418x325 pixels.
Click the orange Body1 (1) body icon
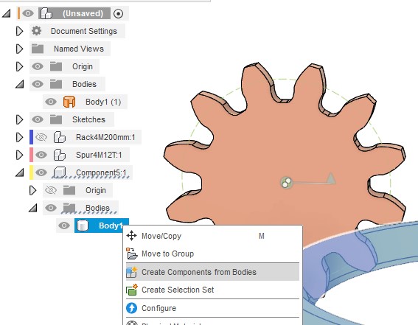pyautogui.click(x=69, y=102)
